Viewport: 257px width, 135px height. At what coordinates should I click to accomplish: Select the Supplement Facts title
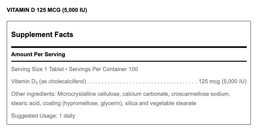click(42, 34)
